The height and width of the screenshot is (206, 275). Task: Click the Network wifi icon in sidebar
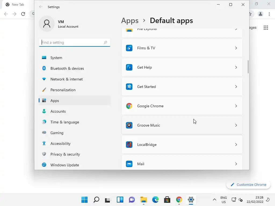pyautogui.click(x=44, y=79)
